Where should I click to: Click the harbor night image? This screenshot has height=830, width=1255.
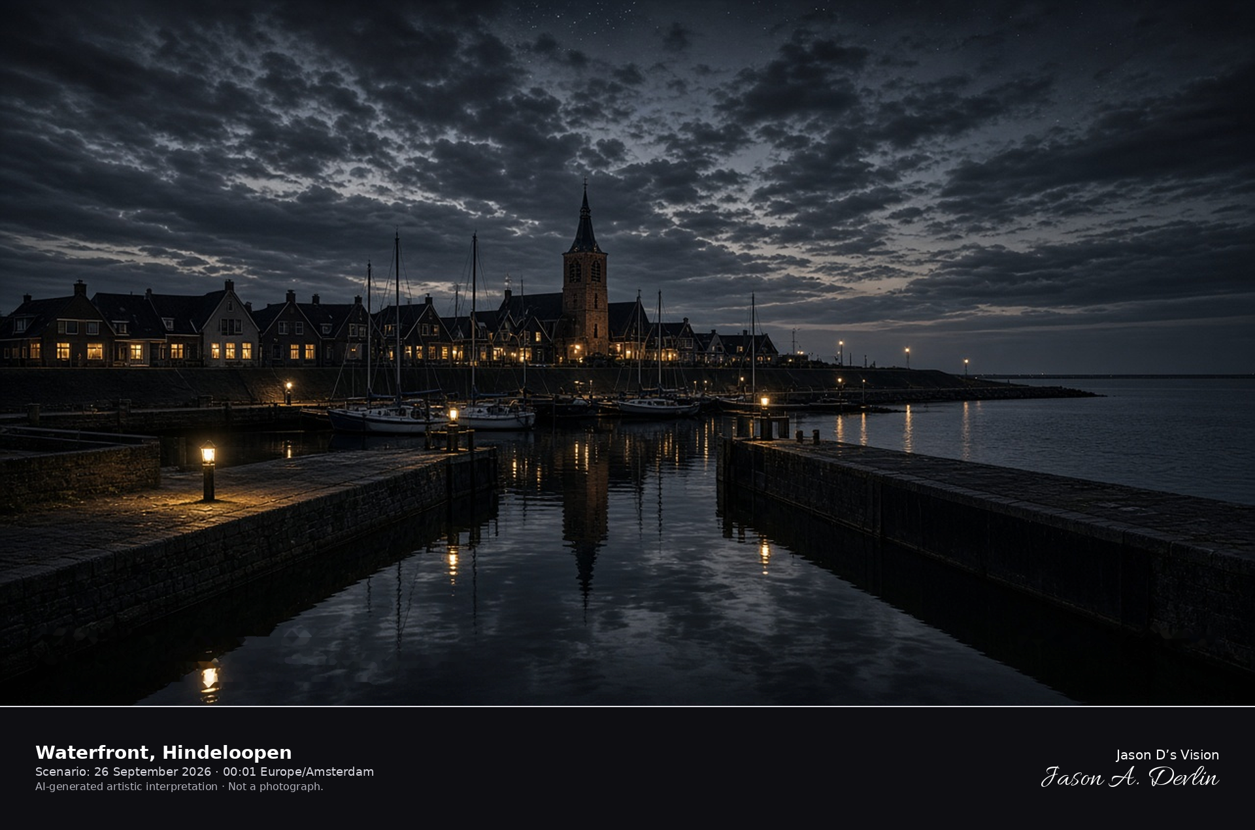pos(627,353)
